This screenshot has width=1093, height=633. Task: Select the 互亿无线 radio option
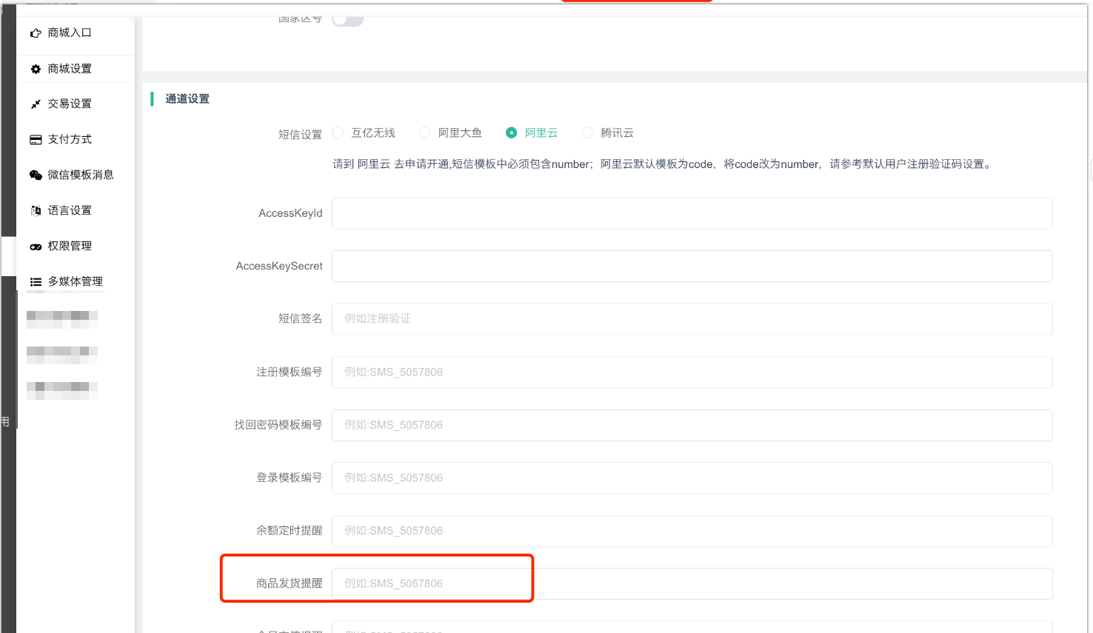(338, 133)
